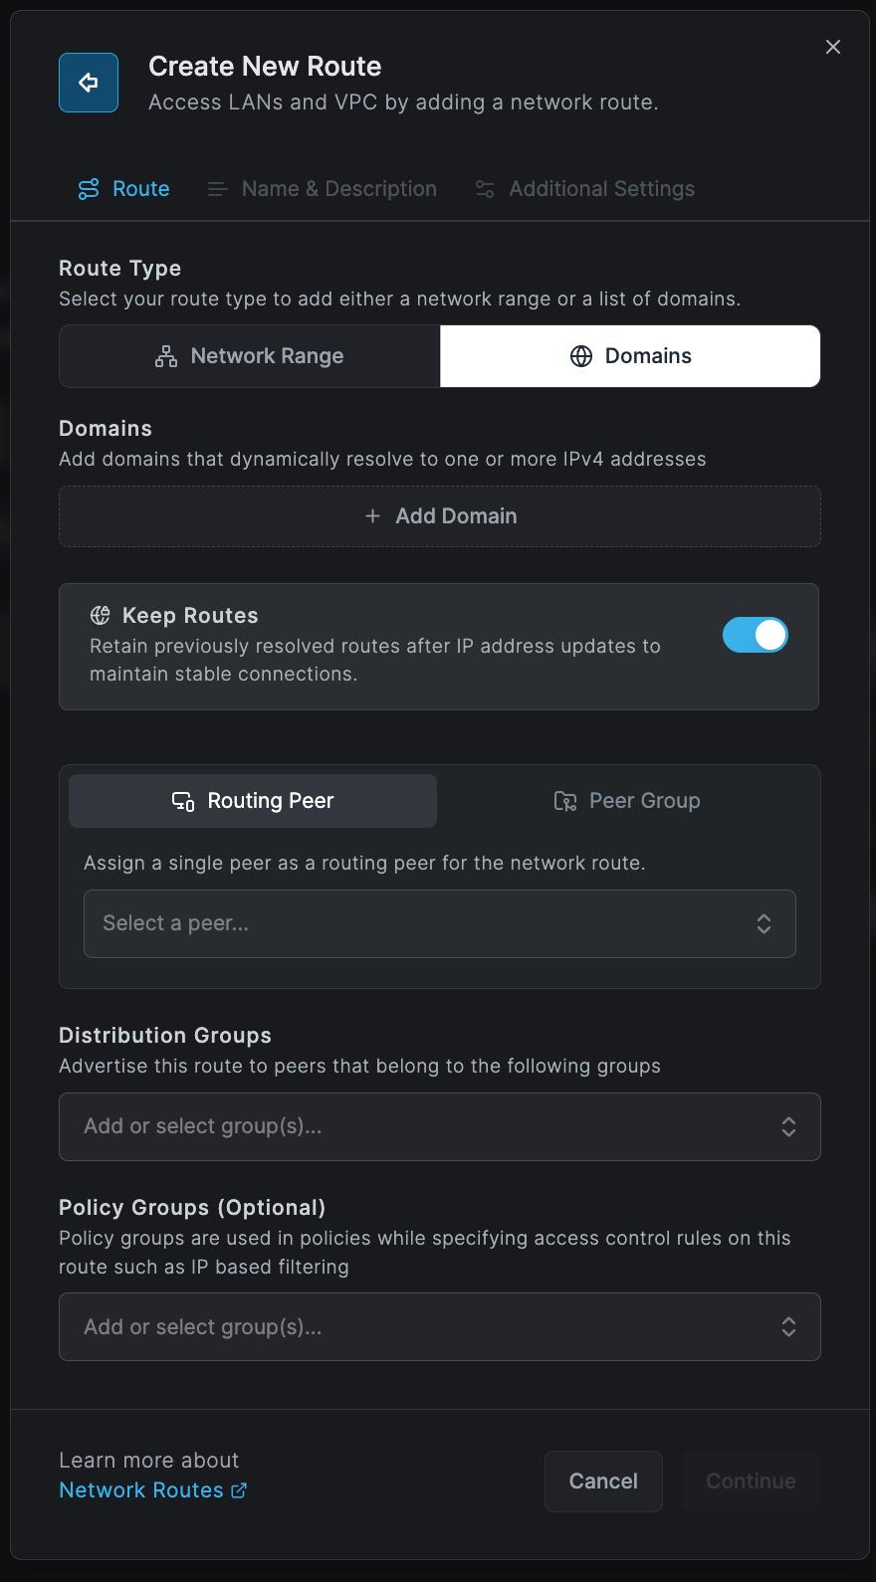Disable the Keep Routes toggle
The height and width of the screenshot is (1582, 876).
tap(755, 635)
